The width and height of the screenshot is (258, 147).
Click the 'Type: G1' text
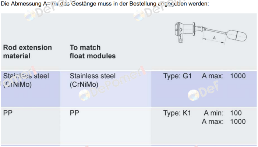[x=177, y=76]
